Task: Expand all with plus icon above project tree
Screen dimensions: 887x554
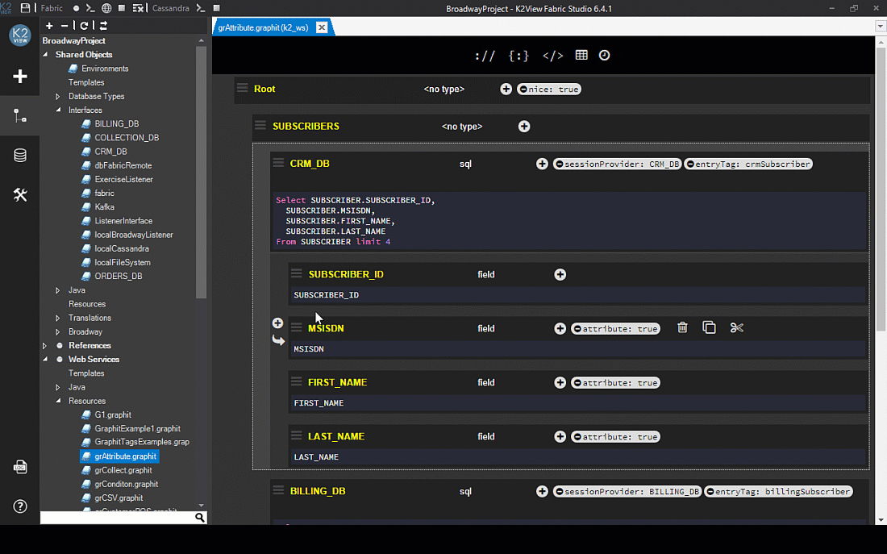Action: 49,26
